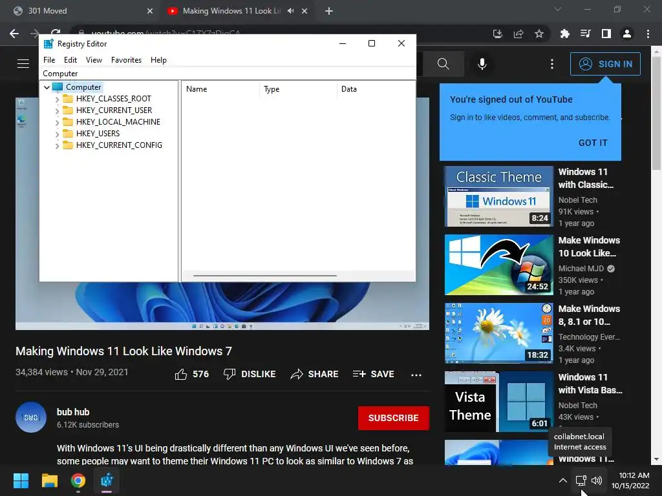Like the video with thumbs up
Viewport: 662px width, 496px height.
pyautogui.click(x=191, y=374)
